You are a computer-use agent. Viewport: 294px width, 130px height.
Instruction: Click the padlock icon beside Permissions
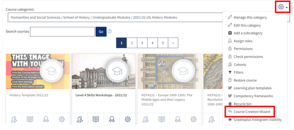pyautogui.click(x=230, y=49)
